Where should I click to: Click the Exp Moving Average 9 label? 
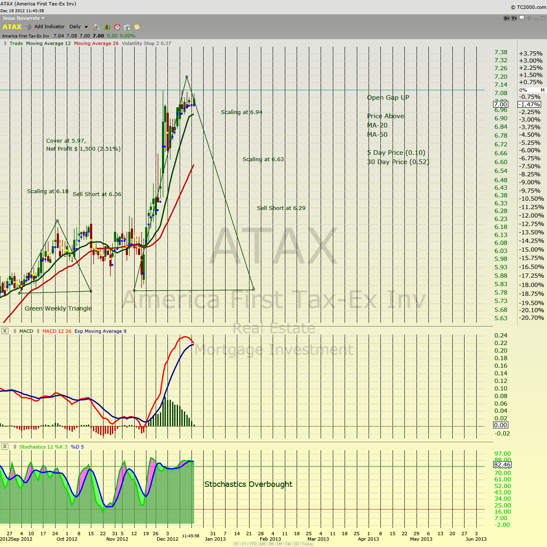click(x=100, y=331)
